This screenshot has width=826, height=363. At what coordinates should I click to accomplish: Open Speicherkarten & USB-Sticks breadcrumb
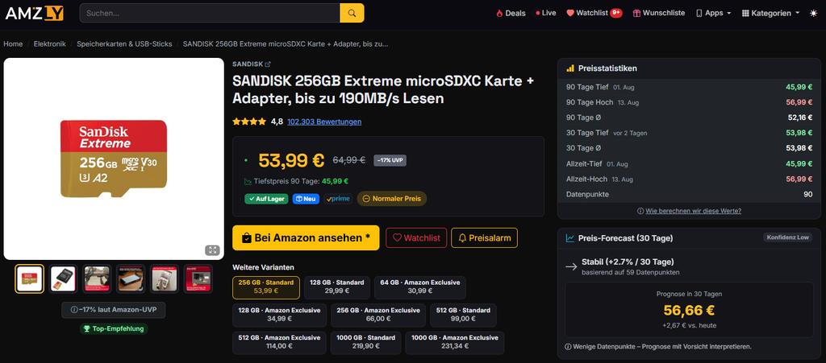[x=124, y=43]
